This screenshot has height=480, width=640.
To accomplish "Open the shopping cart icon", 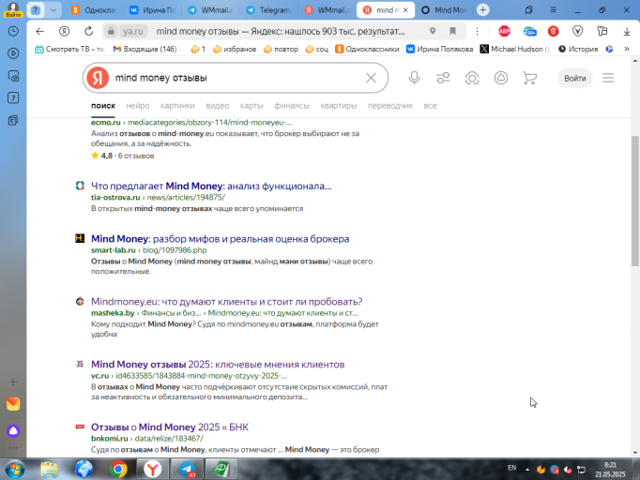I will tap(529, 78).
